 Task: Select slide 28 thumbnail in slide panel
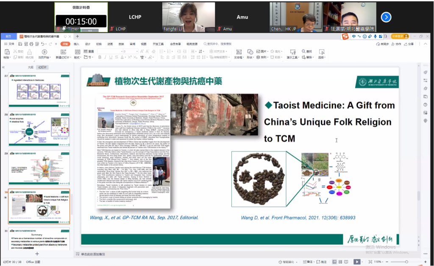coord(39,129)
